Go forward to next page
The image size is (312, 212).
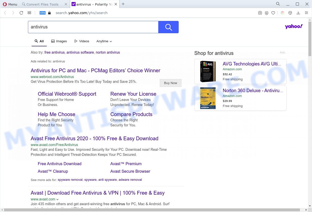(13, 13)
